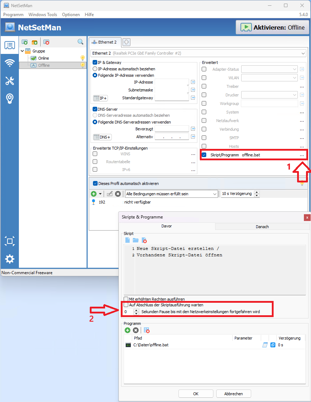Increase the pause seconds stepper
This screenshot has width=311, height=402.
[x=136, y=310]
